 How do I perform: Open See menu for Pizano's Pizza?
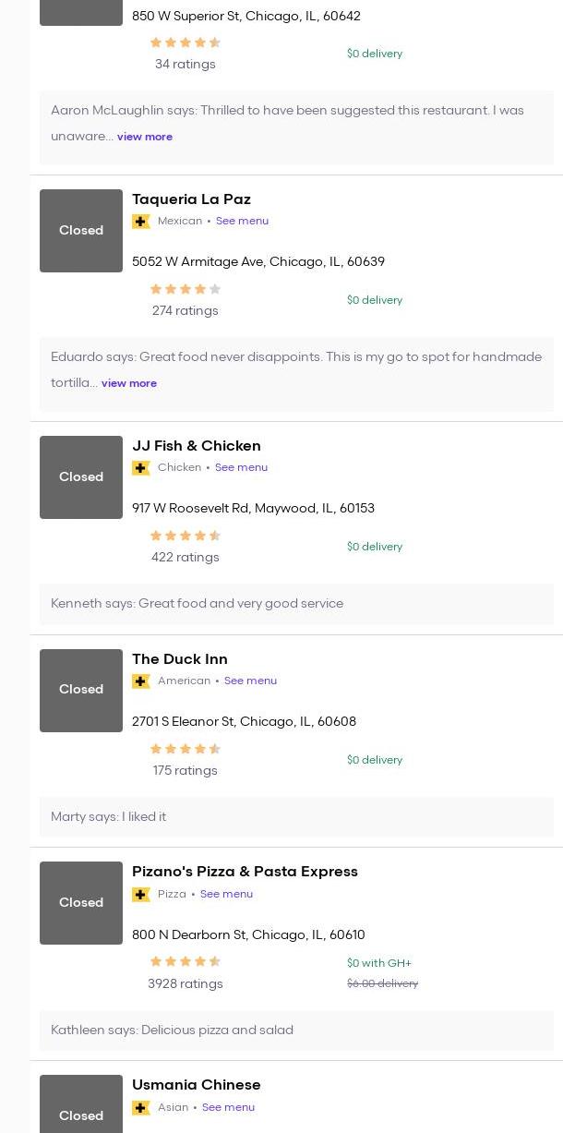226,894
